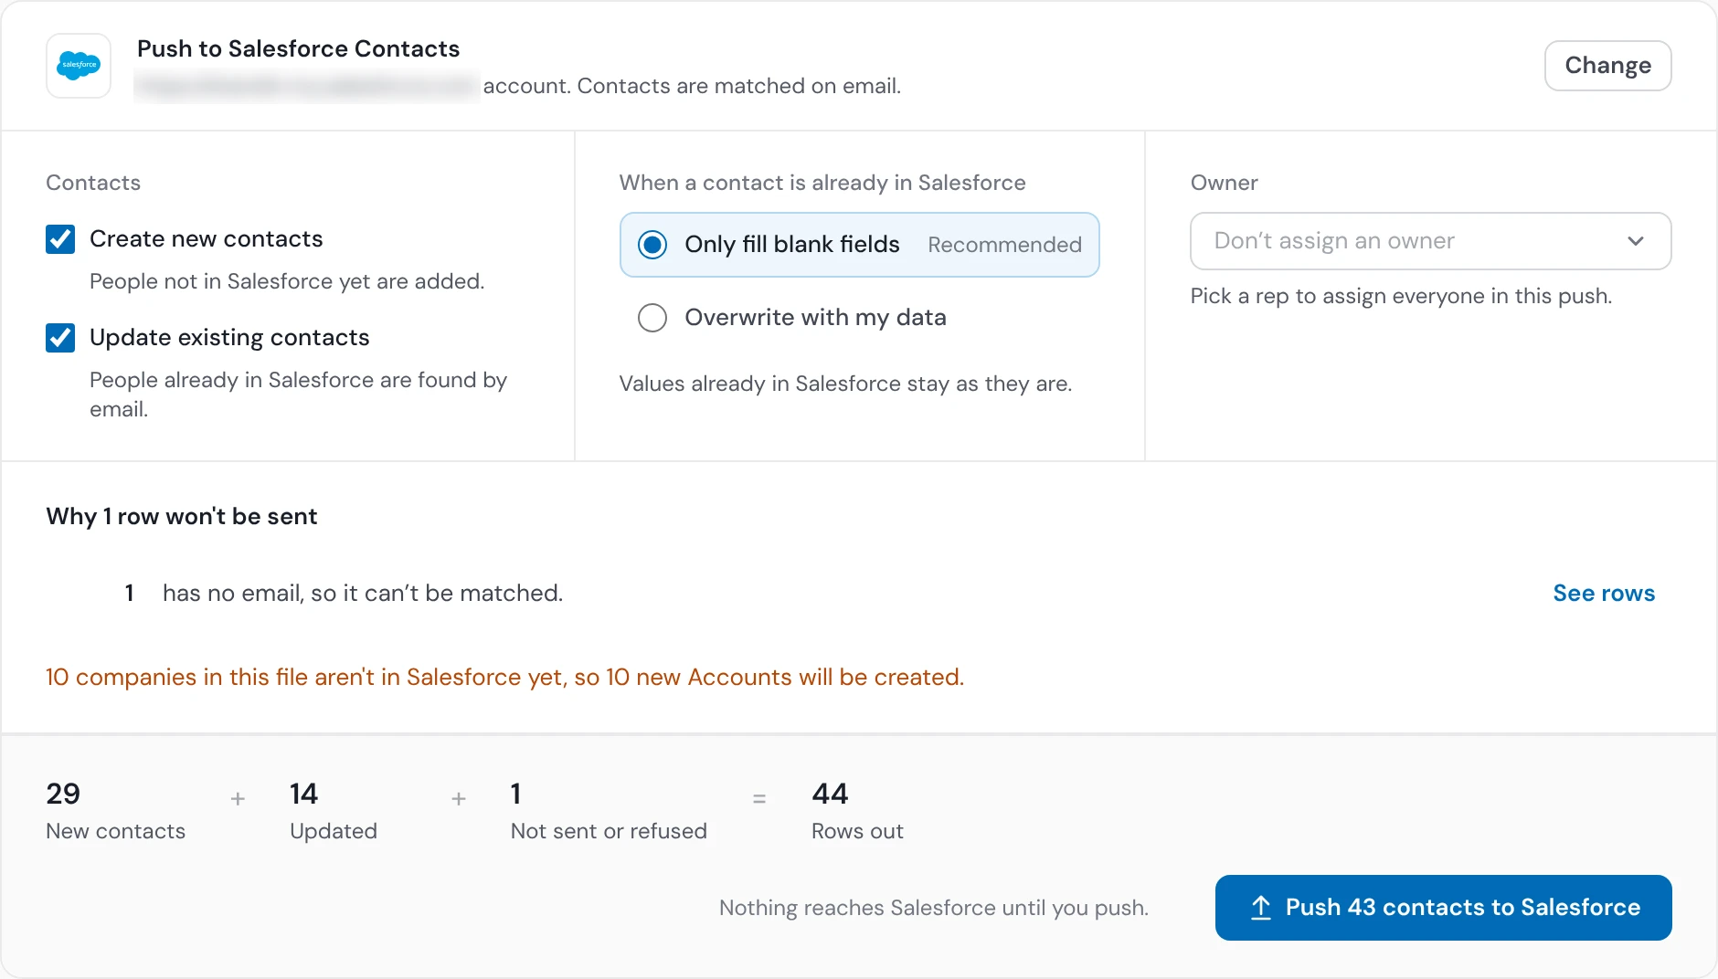Screen dimensions: 1718x979
Task: Click the Contacts section label
Action: pyautogui.click(x=93, y=183)
